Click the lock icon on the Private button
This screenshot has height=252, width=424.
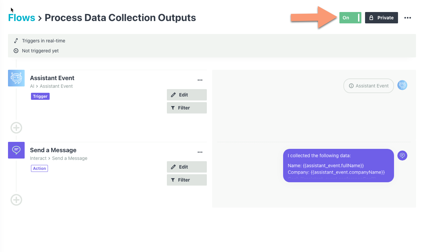[371, 17]
